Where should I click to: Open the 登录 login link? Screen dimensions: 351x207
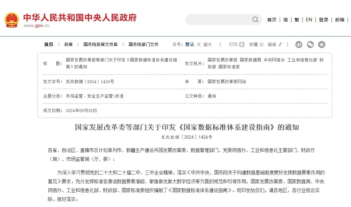tap(324, 20)
